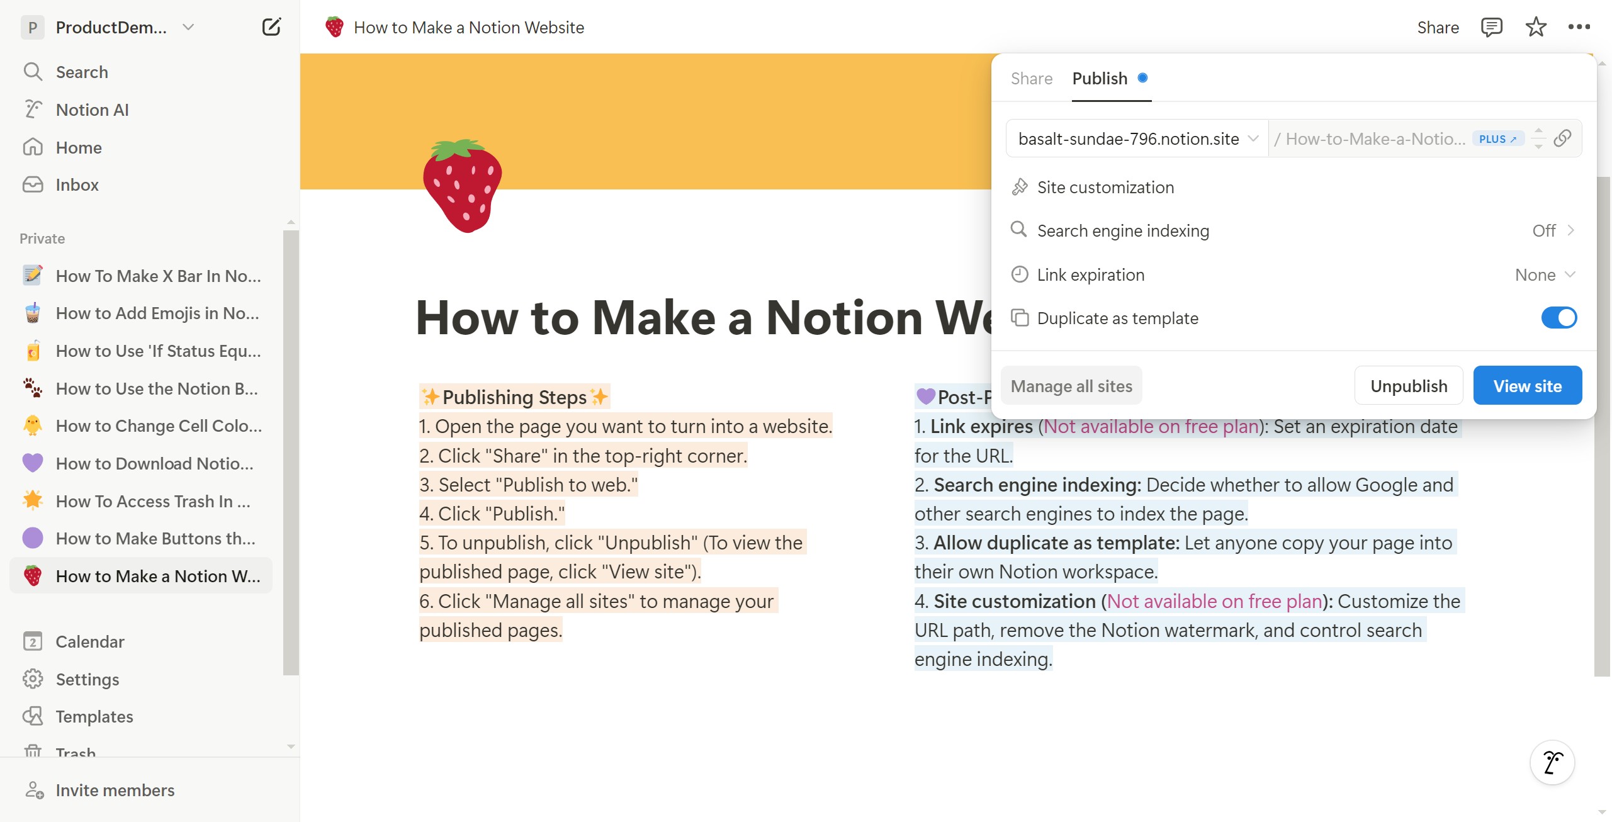Click Share in the top bar
Image resolution: width=1612 pixels, height=822 pixels.
[x=1438, y=27]
